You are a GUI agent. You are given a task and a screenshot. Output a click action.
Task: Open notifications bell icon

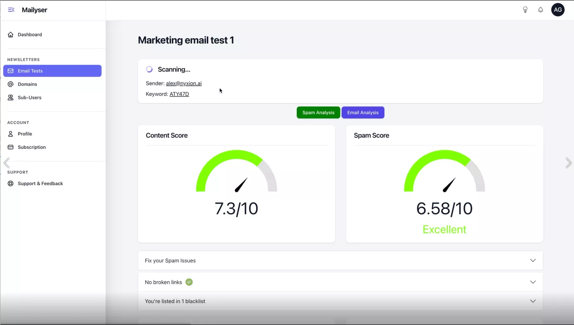[x=540, y=10]
